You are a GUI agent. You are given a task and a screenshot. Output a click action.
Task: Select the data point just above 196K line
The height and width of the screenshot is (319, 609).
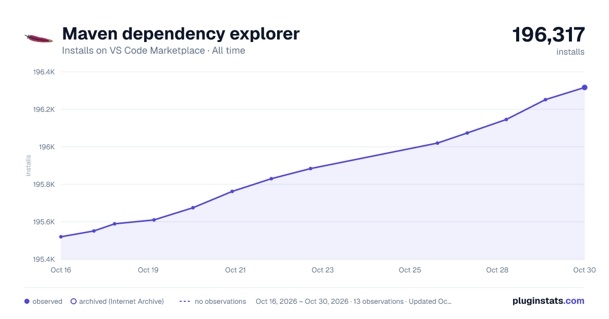437,143
